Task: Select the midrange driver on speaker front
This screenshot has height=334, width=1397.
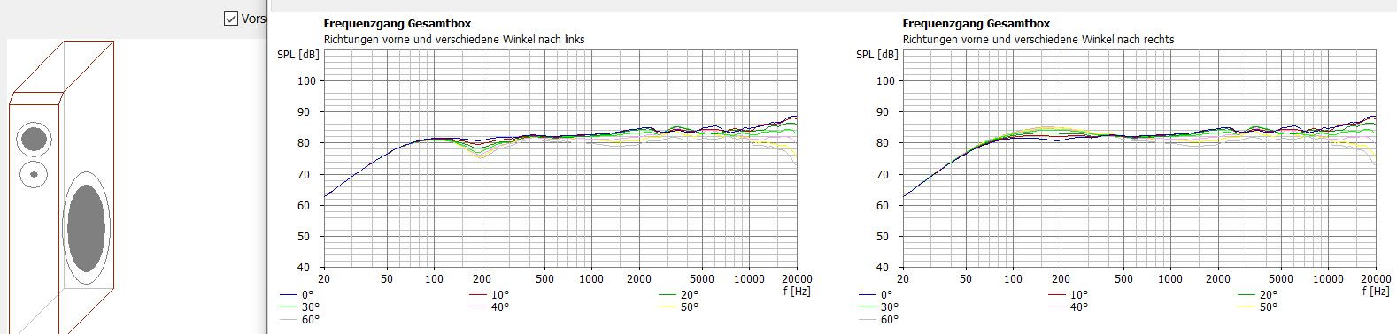Action: click(x=34, y=139)
